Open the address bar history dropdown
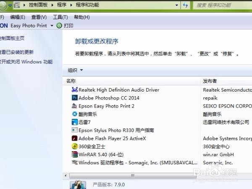This screenshot has width=252, height=189. click(177, 5)
